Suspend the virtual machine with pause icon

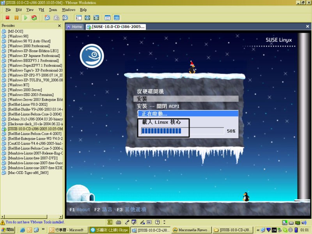click(x=16, y=18)
